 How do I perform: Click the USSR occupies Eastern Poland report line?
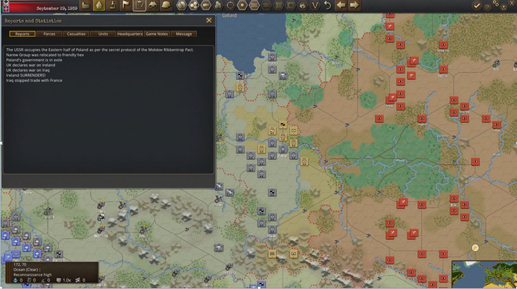100,50
